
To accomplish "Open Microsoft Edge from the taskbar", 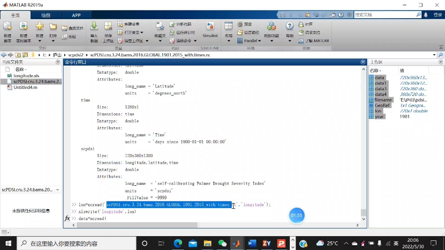I will pyautogui.click(x=178, y=243).
